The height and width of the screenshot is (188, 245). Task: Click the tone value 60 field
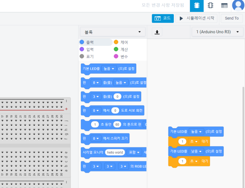pos(117,125)
